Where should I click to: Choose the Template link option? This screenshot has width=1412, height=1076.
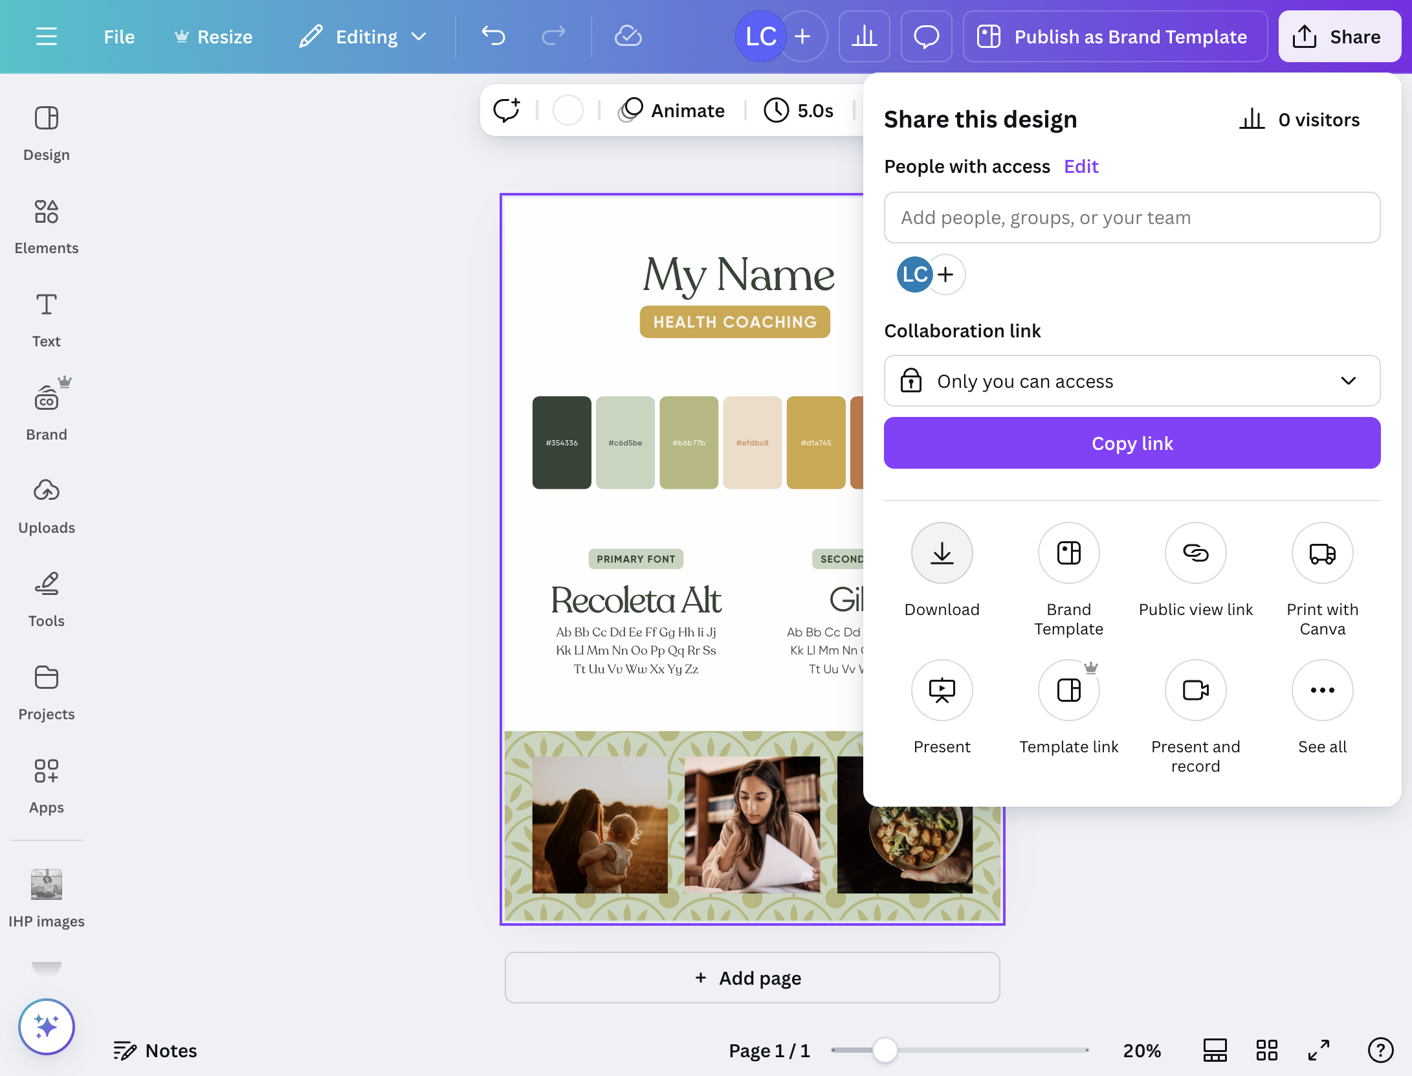pos(1069,690)
